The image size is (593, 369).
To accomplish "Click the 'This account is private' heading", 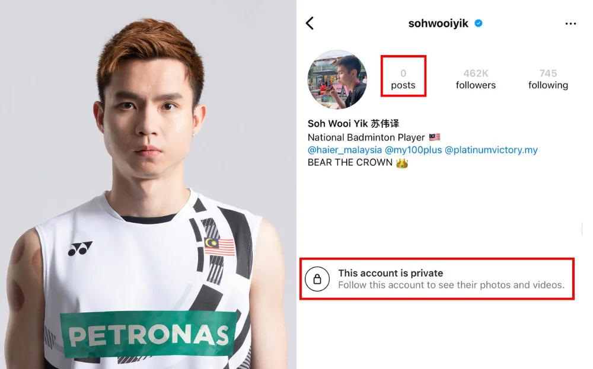I will click(x=390, y=273).
